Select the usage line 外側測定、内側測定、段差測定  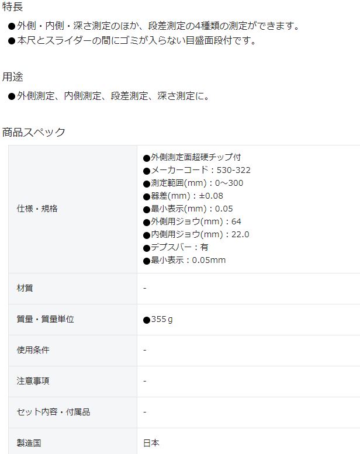112,96
